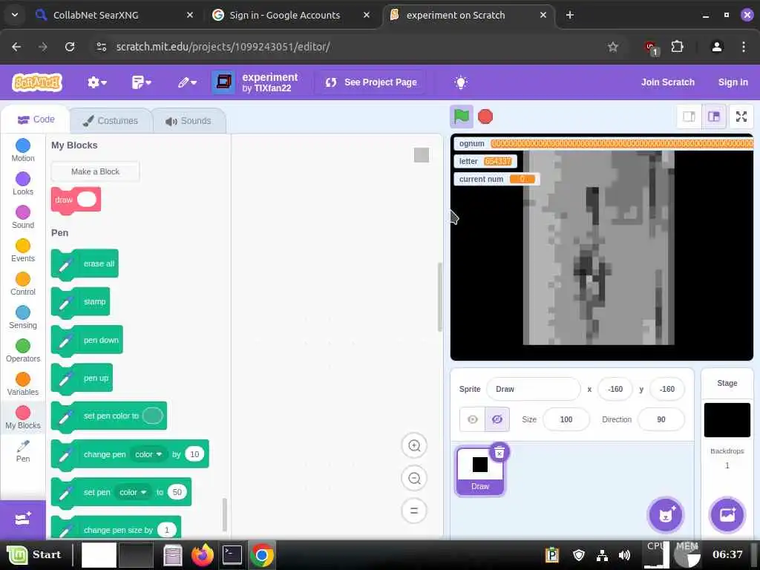Screen dimensions: 760x570
Task: Switch to small stage layout
Action: 689,117
